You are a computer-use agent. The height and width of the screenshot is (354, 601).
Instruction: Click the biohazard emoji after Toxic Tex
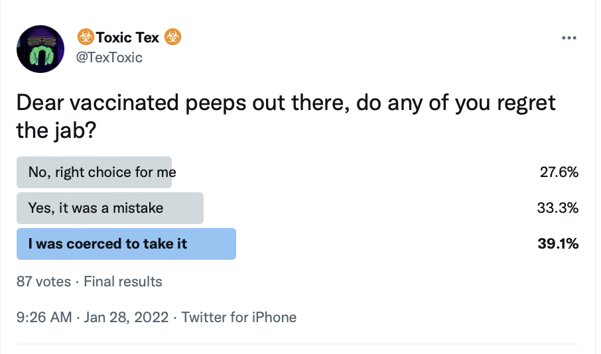pos(173,37)
